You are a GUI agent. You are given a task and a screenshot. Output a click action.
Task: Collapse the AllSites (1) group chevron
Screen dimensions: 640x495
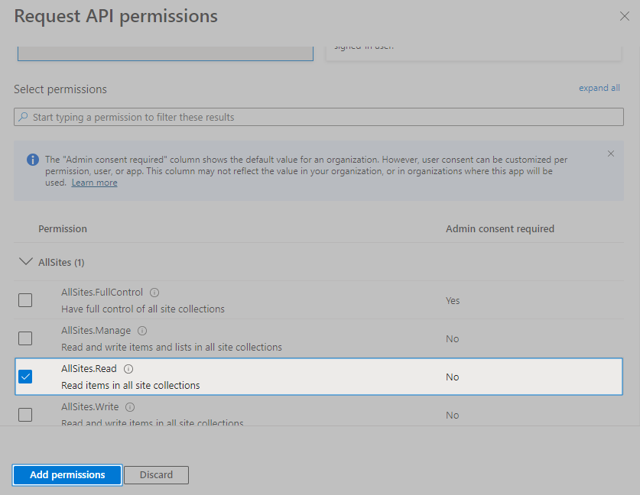(24, 262)
